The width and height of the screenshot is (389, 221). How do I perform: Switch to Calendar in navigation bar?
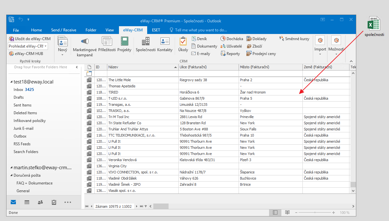27,202
